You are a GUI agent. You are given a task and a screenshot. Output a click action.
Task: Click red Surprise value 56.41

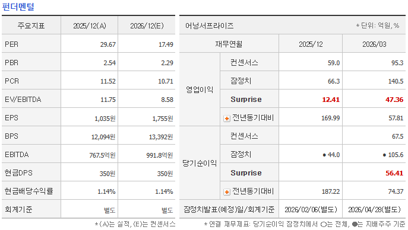pos(394,173)
